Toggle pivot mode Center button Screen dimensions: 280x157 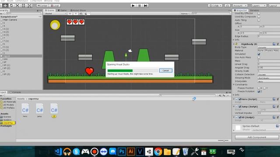coord(42,6)
